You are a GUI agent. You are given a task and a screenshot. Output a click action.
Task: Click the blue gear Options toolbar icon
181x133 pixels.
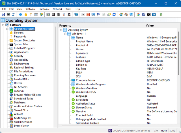point(114,14)
